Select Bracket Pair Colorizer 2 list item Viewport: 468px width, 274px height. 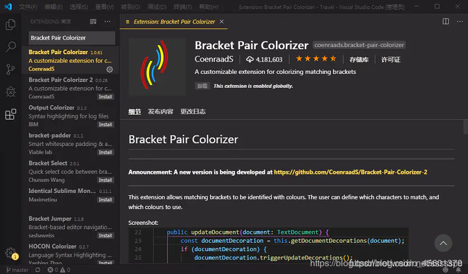click(x=71, y=88)
